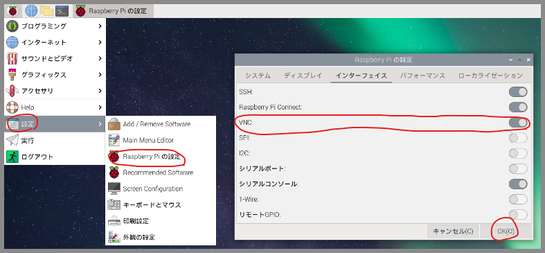The width and height of the screenshot is (545, 253).
Task: Click the 1-Wire: label text
Action: [249, 200]
